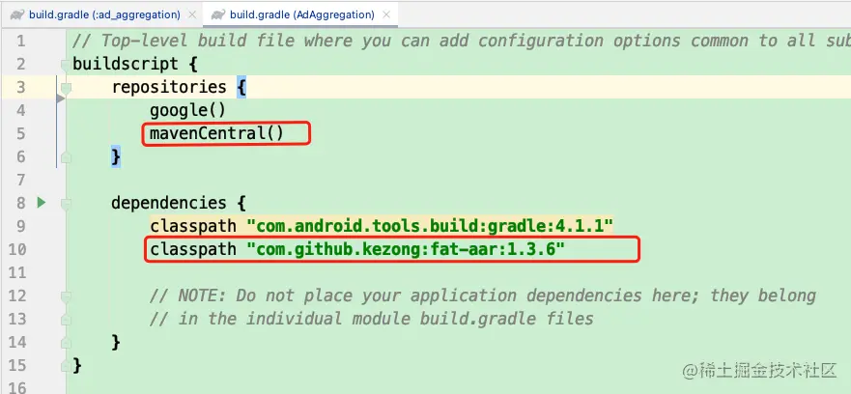Screen dimensions: 851x394
Task: Click the 'classpath' keyword on line 9
Action: (x=193, y=226)
